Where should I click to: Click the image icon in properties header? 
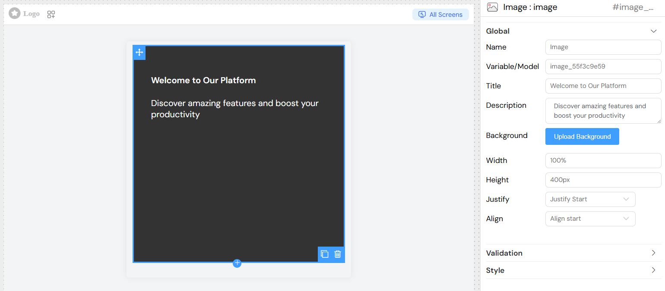[492, 7]
